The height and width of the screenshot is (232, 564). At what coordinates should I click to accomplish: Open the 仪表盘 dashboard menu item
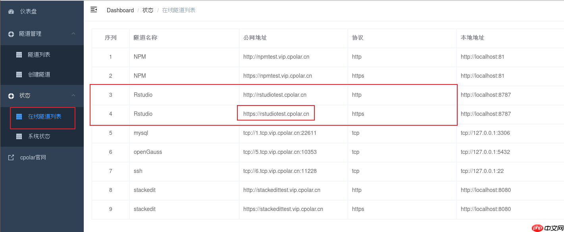pyautogui.click(x=42, y=12)
